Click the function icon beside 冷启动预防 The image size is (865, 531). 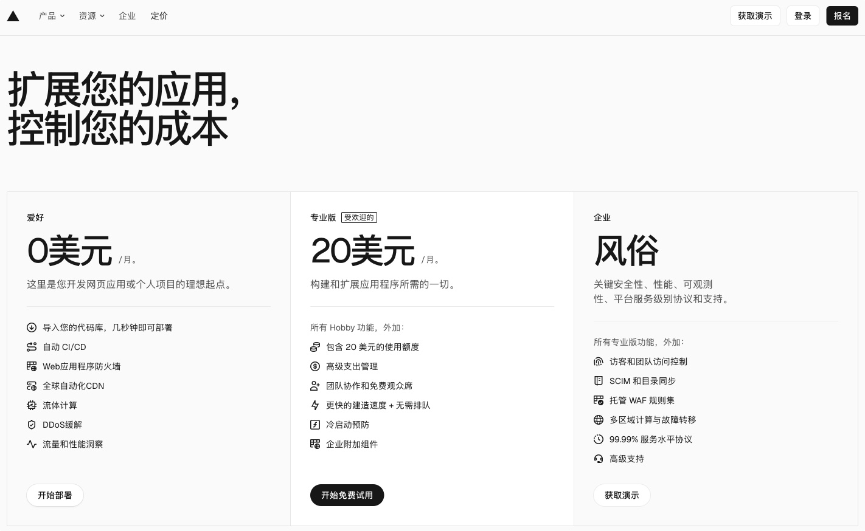click(315, 425)
